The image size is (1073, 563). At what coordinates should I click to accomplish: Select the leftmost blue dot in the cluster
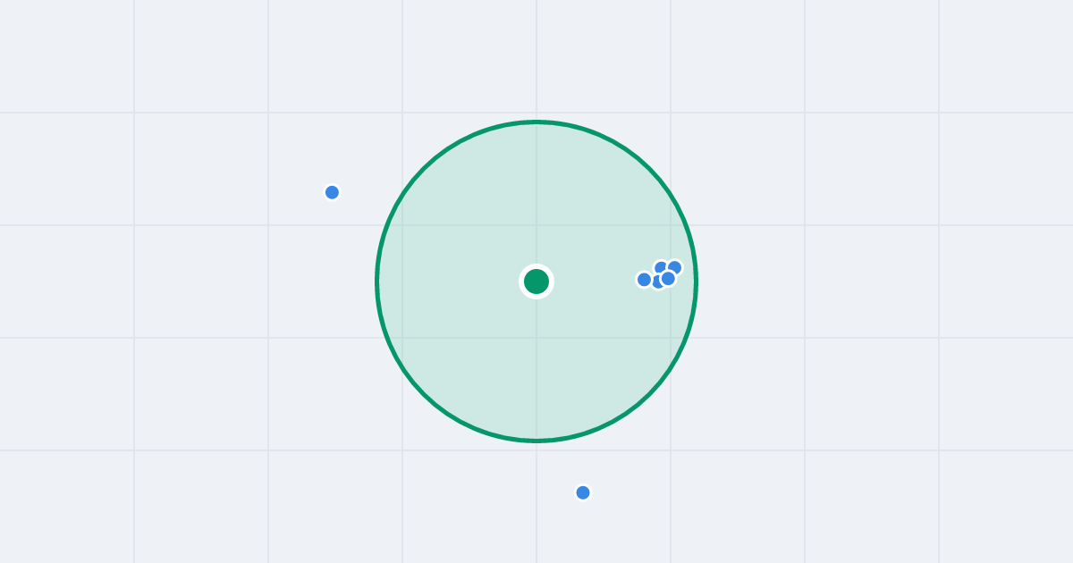pyautogui.click(x=644, y=280)
